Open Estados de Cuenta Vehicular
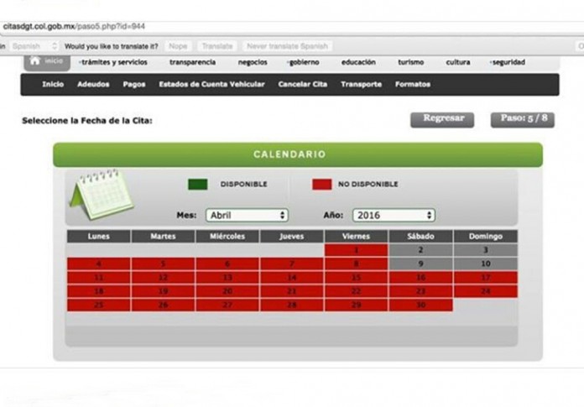Image resolution: width=584 pixels, height=407 pixels. click(211, 84)
